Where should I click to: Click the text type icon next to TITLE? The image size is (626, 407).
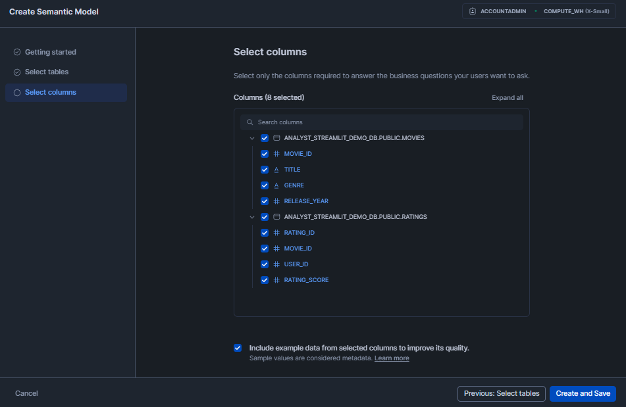(x=276, y=169)
